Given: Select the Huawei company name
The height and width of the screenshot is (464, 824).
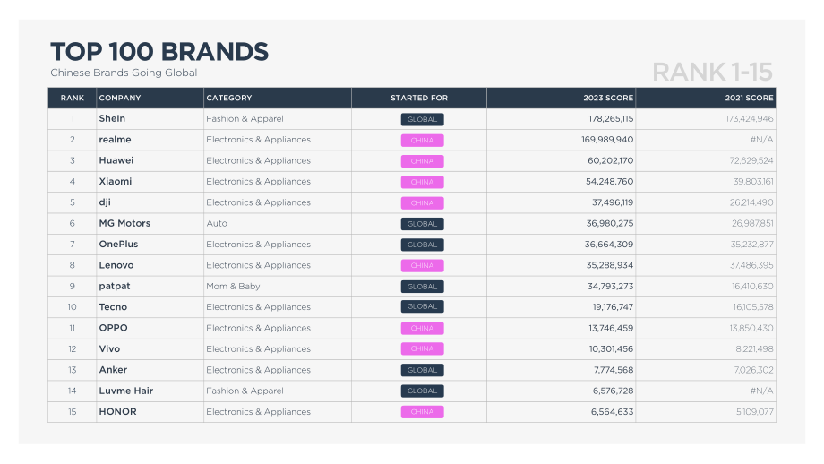Looking at the screenshot, I should point(116,160).
